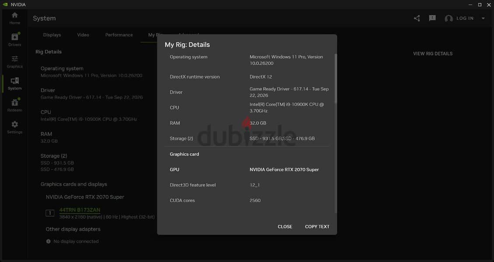
Task: Switch to the Performance tab
Action: point(119,35)
